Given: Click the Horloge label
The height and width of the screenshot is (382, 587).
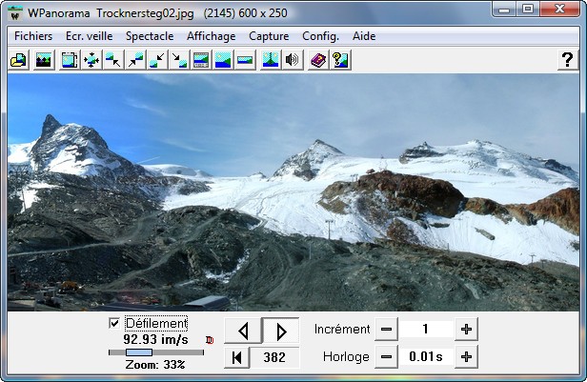Looking at the screenshot, I should pyautogui.click(x=346, y=357).
